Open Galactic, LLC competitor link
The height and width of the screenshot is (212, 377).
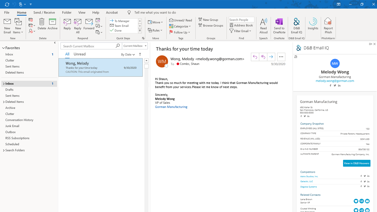click(307, 181)
